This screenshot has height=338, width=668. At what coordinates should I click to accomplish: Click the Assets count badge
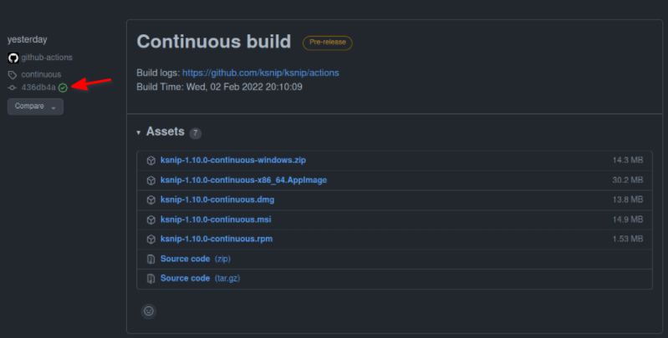[195, 133]
